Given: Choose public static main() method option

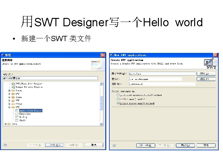Looking at the screenshot, I should pos(118,103).
